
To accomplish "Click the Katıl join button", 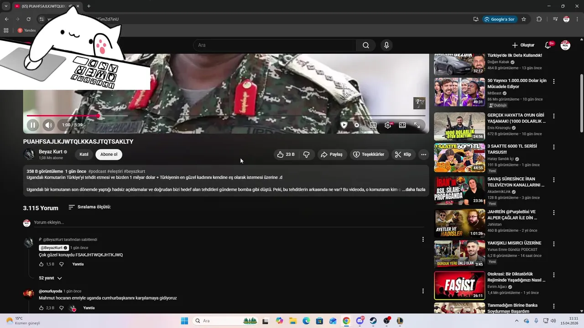I will coord(84,154).
